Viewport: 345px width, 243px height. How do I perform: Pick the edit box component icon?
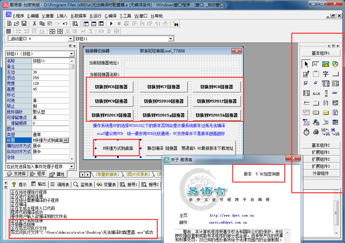click(316, 64)
